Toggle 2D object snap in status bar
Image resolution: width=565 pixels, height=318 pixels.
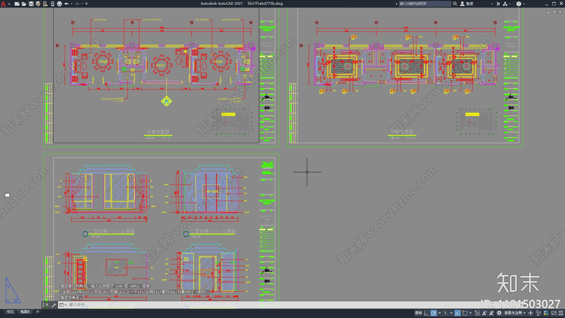(x=465, y=313)
